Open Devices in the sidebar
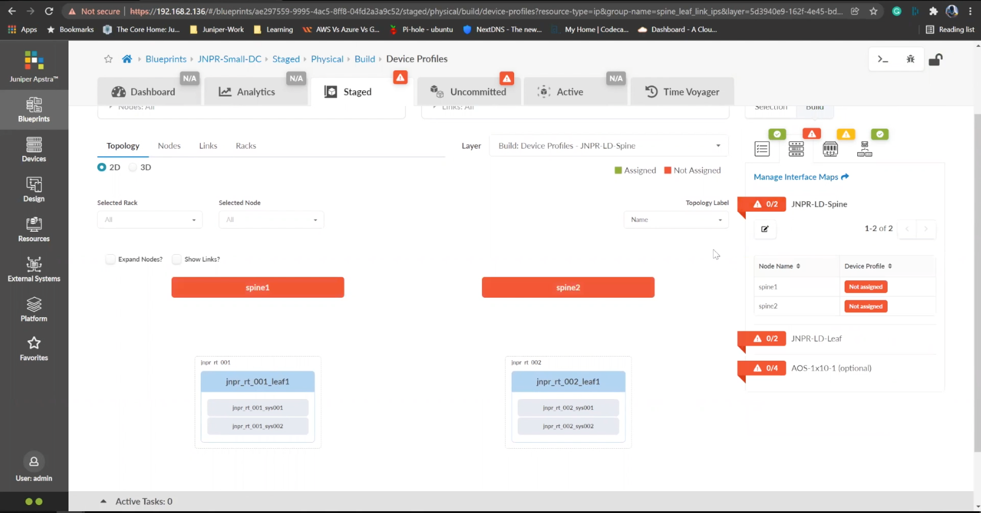Viewport: 981px width, 513px height. coord(34,150)
